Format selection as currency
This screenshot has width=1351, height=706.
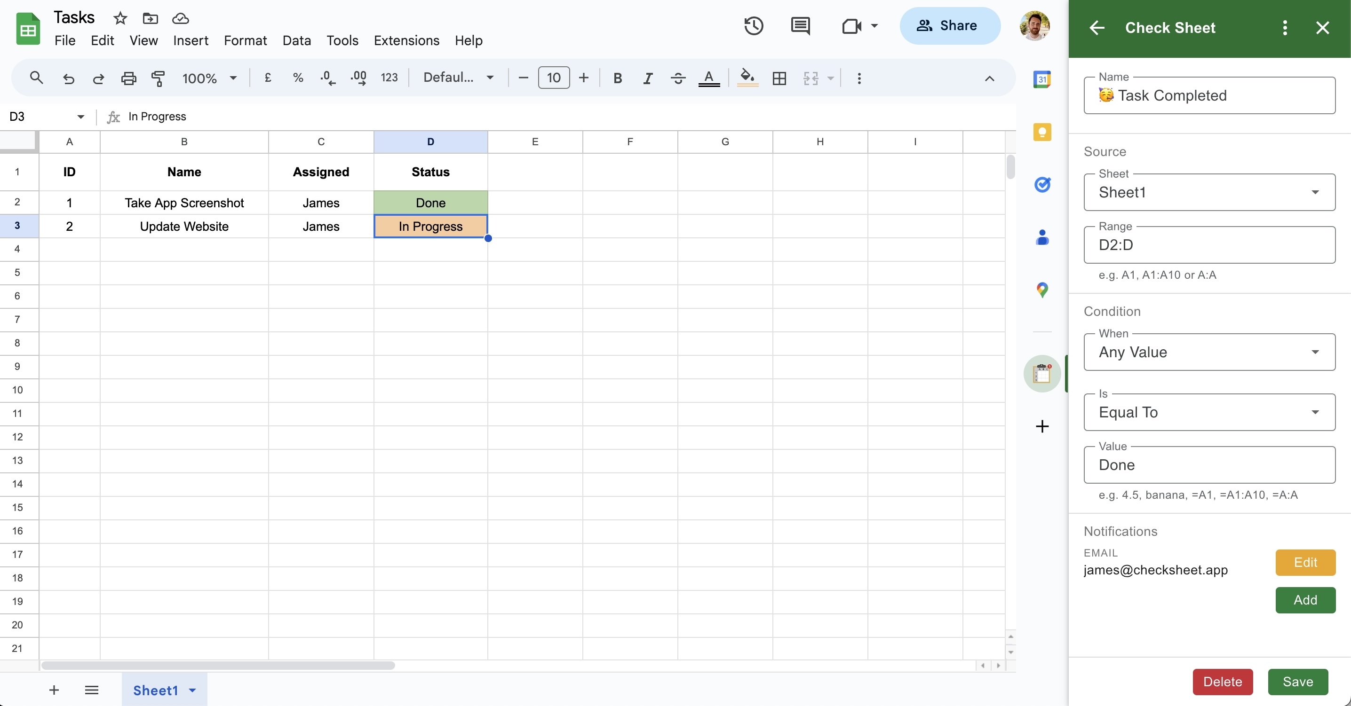[x=268, y=78]
